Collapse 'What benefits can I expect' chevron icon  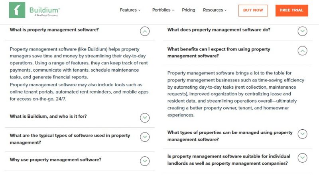(302, 51)
